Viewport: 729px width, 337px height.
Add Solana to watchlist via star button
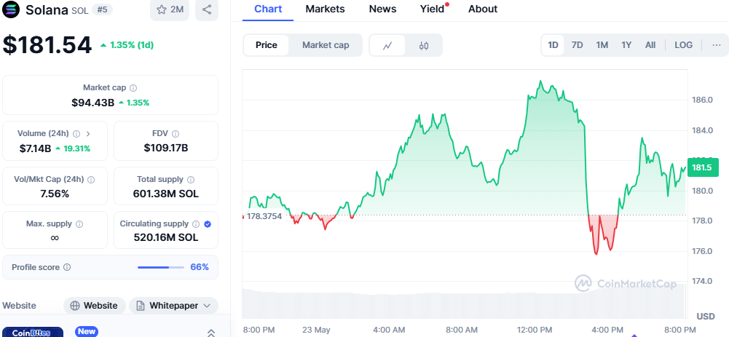170,9
